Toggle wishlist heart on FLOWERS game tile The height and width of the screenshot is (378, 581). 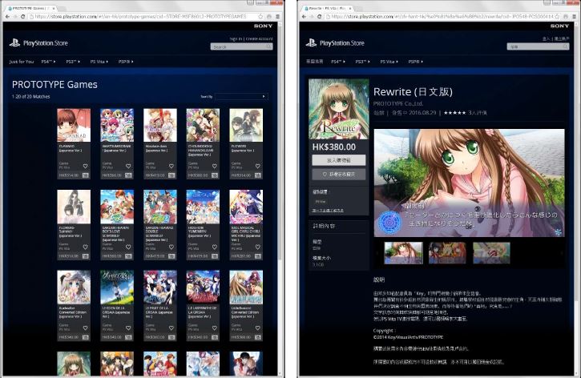(258, 166)
